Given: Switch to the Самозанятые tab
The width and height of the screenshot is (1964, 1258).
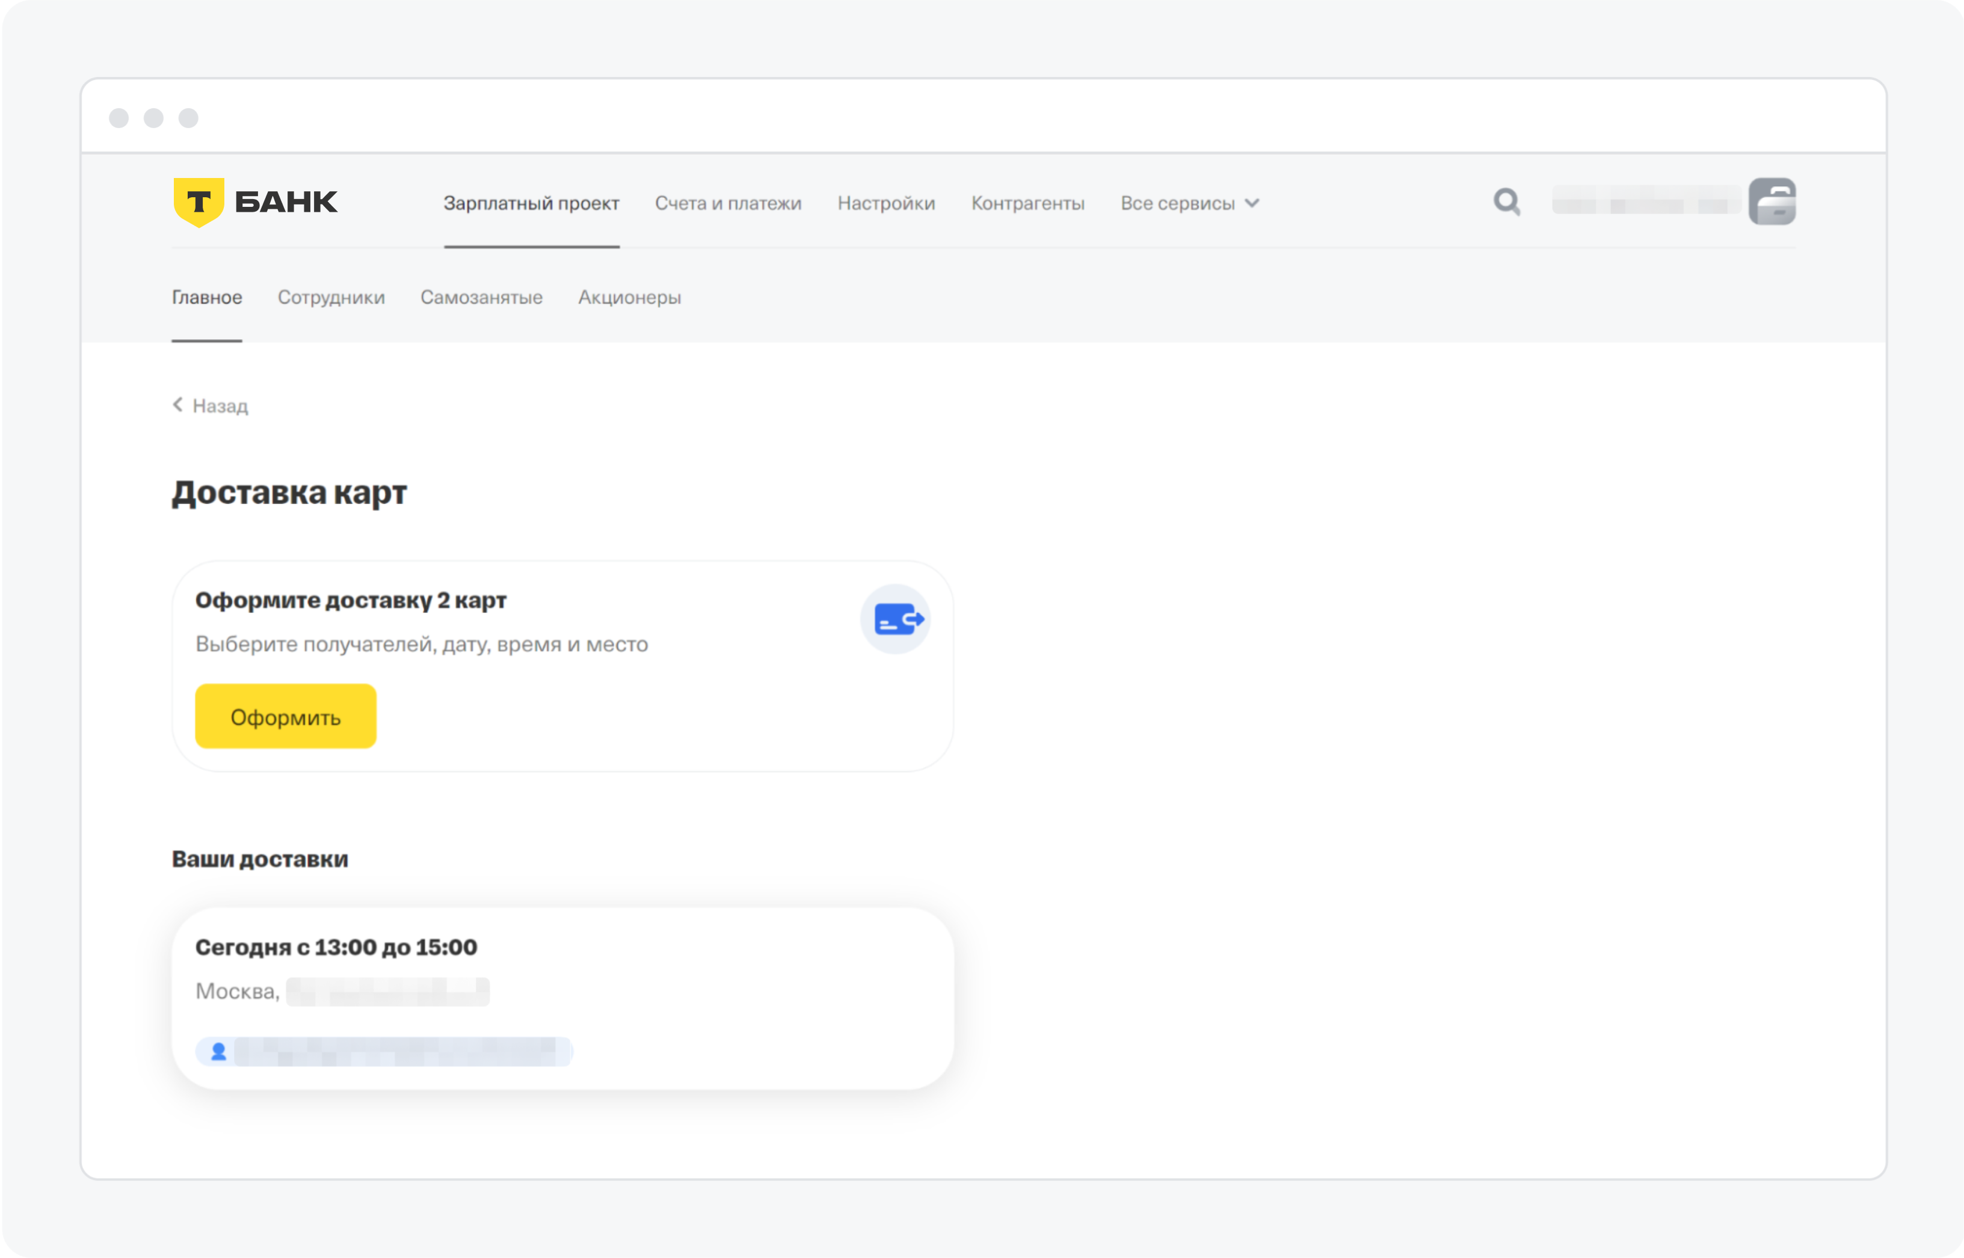Looking at the screenshot, I should pos(481,297).
